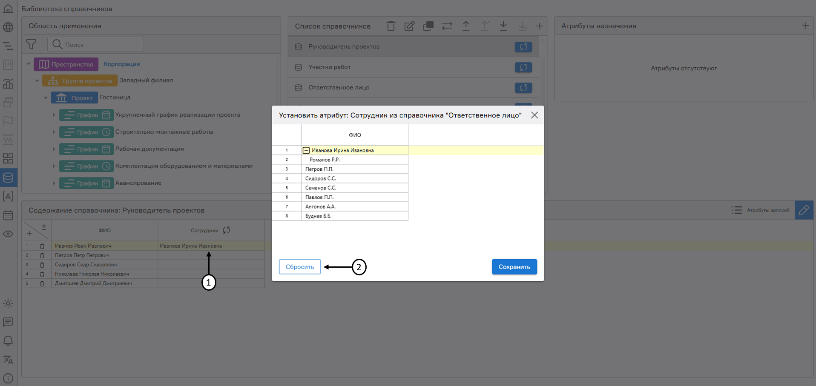Viewport: 816px width, 386px height.
Task: Click the sync arrows icon in the toolbar
Action: pyautogui.click(x=447, y=26)
